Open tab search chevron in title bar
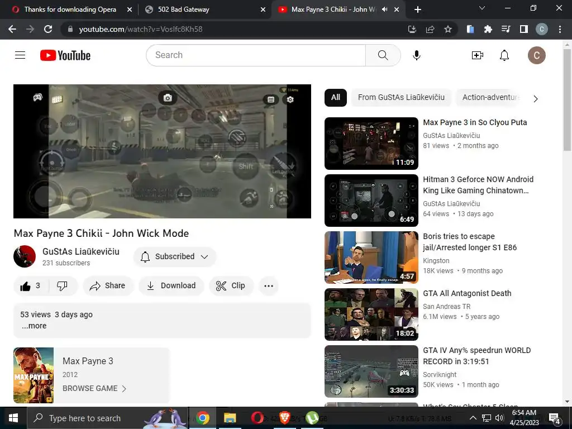Screen dimensions: 572x429 [x=482, y=8]
